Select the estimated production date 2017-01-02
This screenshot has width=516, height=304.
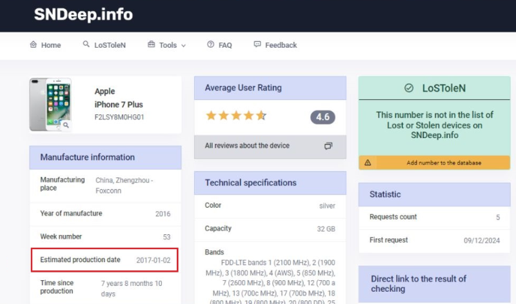coord(154,260)
